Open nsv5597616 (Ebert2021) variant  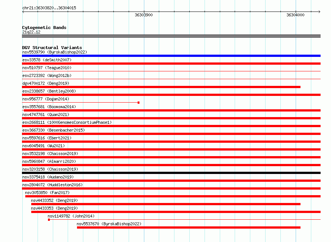coord(47,138)
